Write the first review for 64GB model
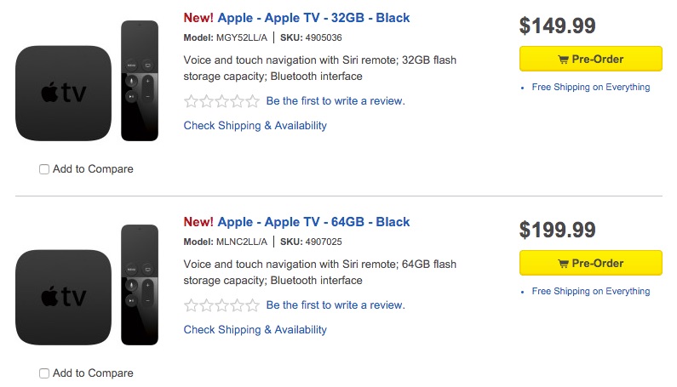 pos(336,305)
